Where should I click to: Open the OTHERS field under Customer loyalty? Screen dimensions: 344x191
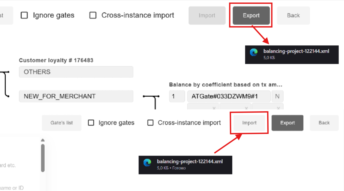[76, 72]
